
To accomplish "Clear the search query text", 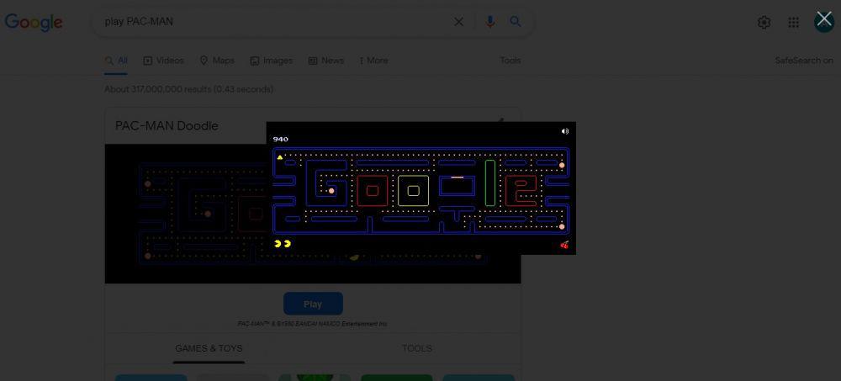I will click(x=458, y=22).
